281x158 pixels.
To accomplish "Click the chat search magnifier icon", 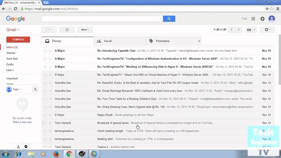I will pyautogui.click(x=35, y=89).
